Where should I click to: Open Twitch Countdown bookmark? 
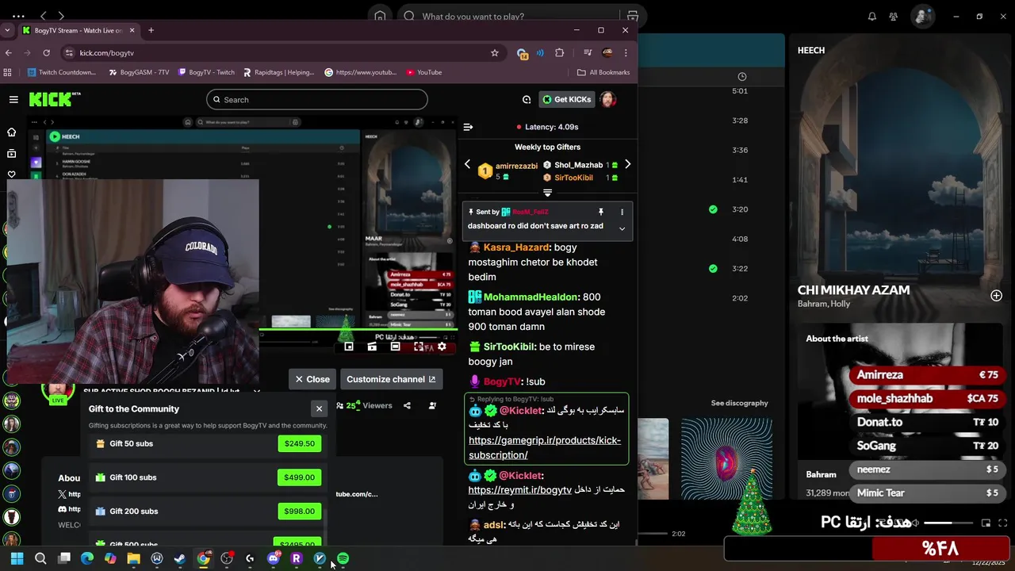tap(61, 72)
